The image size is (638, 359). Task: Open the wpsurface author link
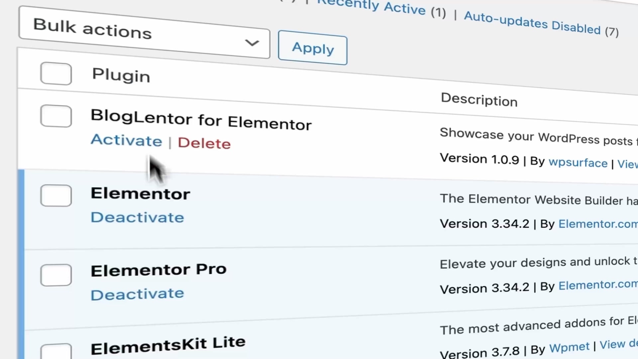pos(578,163)
